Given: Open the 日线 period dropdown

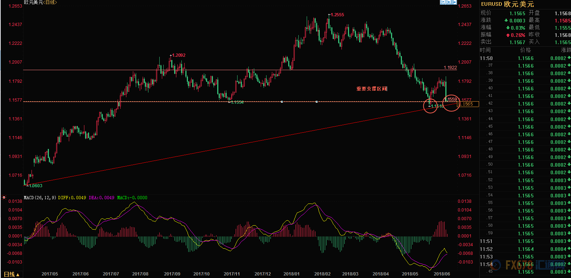Looking at the screenshot, I should pyautogui.click(x=12, y=274).
